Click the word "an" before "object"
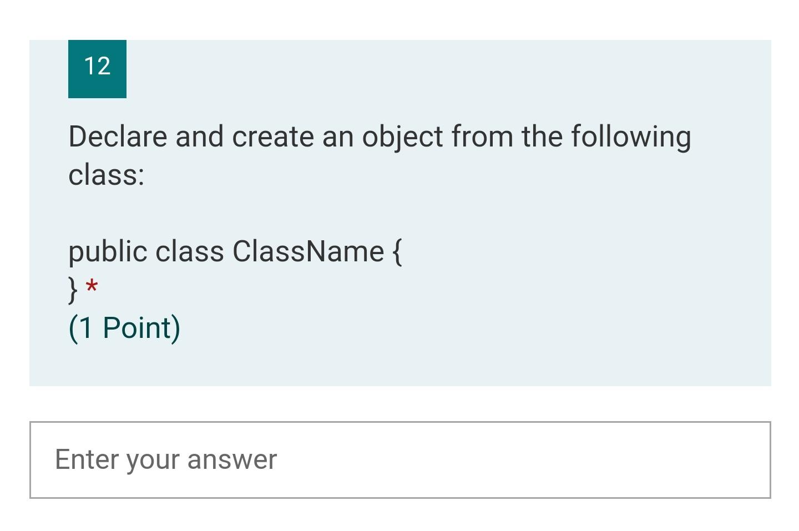The image size is (799, 531). pyautogui.click(x=337, y=136)
